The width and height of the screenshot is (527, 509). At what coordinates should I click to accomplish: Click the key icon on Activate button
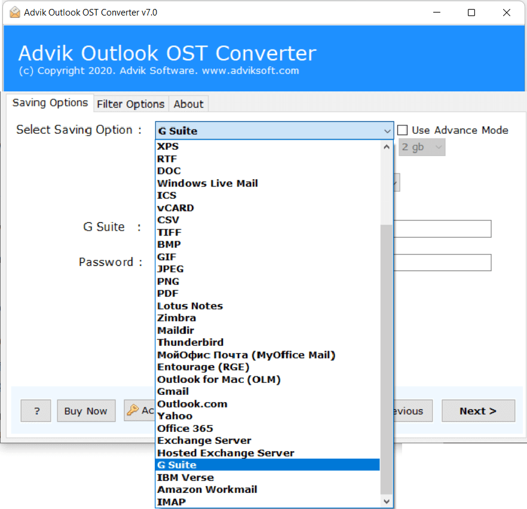[133, 410]
